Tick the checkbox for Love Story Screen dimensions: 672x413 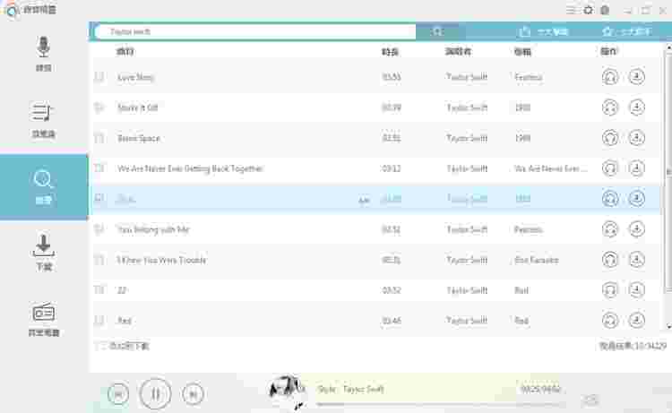click(x=99, y=77)
